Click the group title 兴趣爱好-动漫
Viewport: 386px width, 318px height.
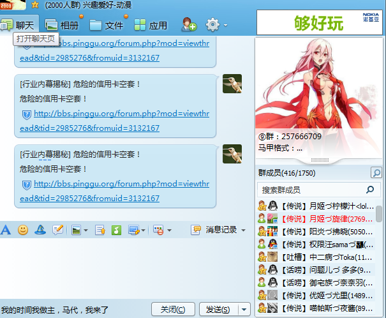pos(107,4)
